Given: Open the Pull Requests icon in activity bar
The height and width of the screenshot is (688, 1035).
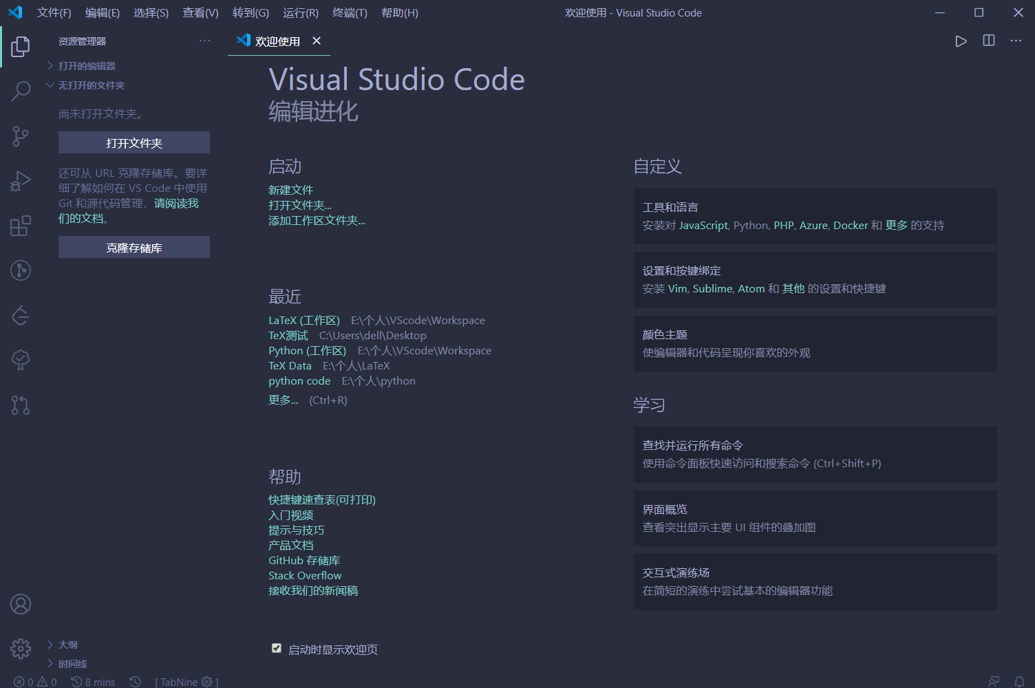Looking at the screenshot, I should point(21,405).
